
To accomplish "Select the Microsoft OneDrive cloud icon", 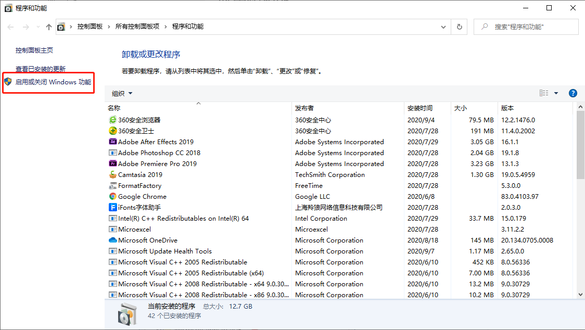I will 112,240.
